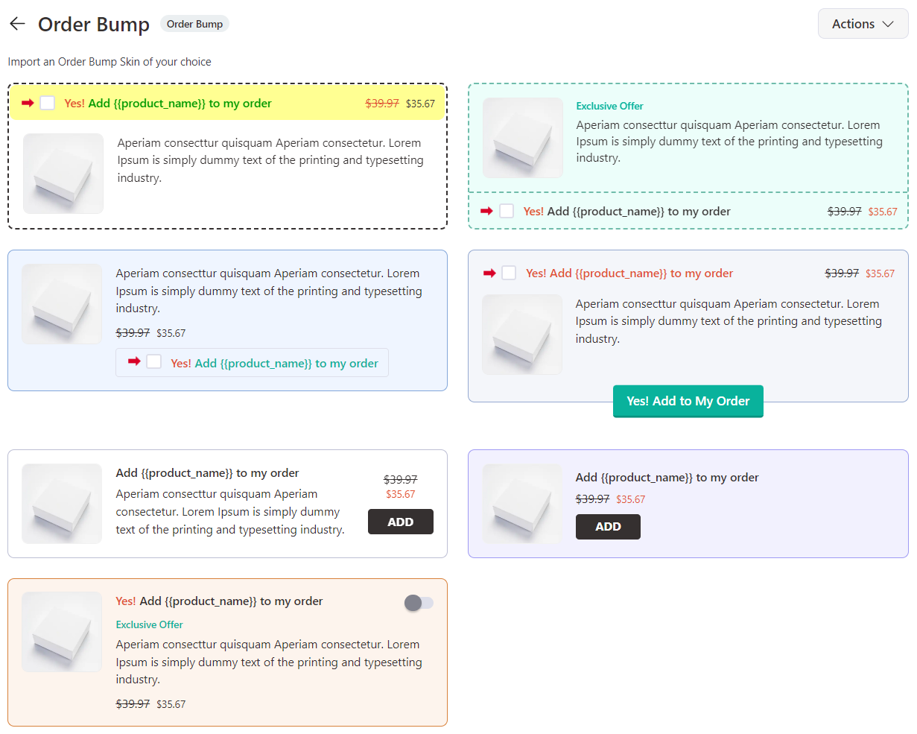Image resolution: width=917 pixels, height=734 pixels.
Task: Click the back arrow beside Order Bump heading
Action: 17,23
